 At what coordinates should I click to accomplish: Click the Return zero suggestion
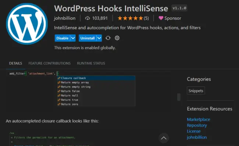pos(96,104)
